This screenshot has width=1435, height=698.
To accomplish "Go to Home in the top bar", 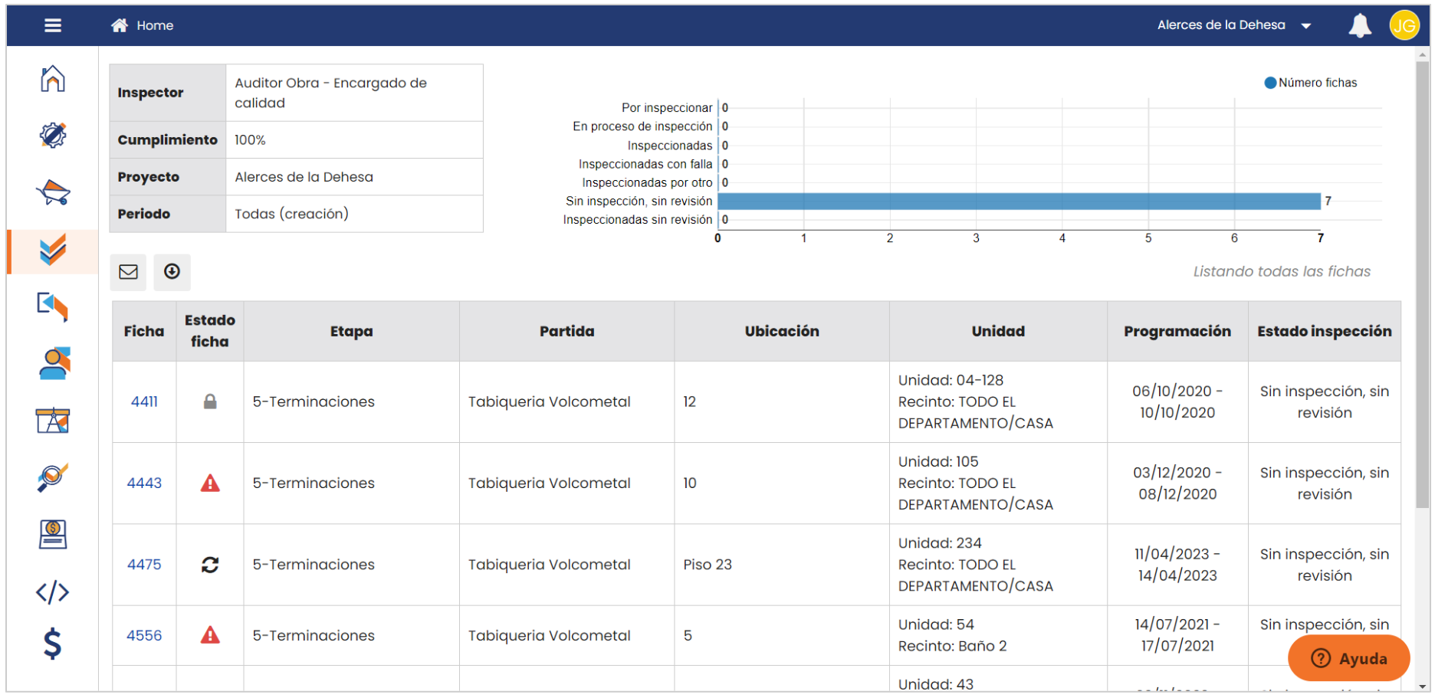I will 143,25.
